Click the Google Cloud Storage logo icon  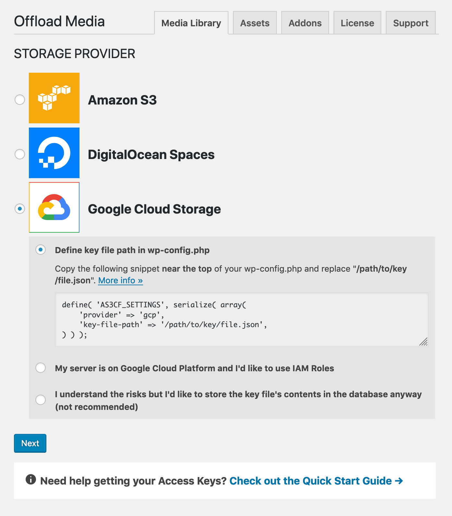[54, 208]
